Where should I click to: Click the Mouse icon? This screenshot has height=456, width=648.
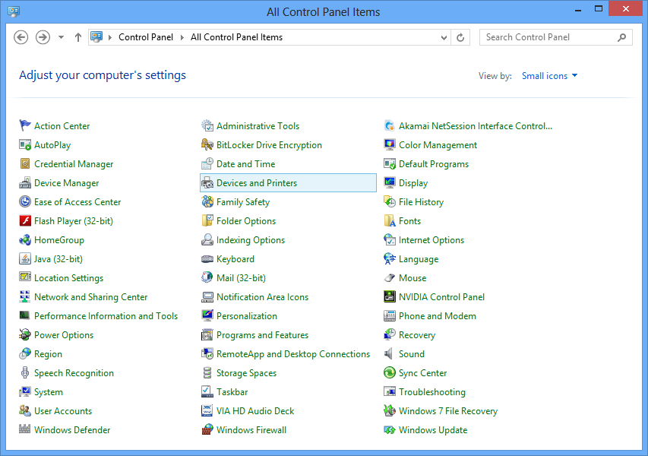click(x=389, y=278)
